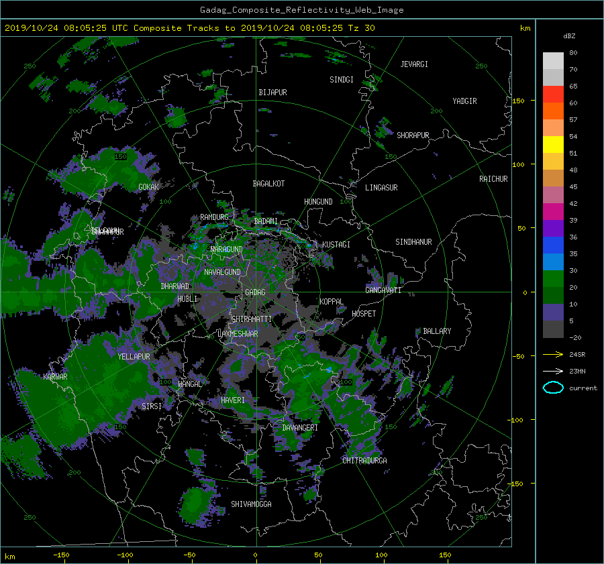604x564 pixels.
Task: Click the white 23MN arrow legend icon
Action: tap(553, 371)
